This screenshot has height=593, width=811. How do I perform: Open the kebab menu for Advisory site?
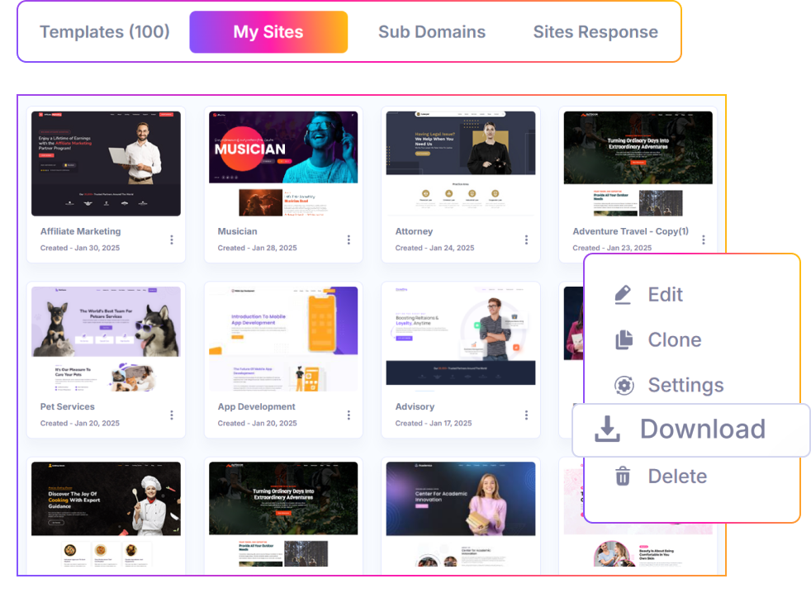[527, 415]
